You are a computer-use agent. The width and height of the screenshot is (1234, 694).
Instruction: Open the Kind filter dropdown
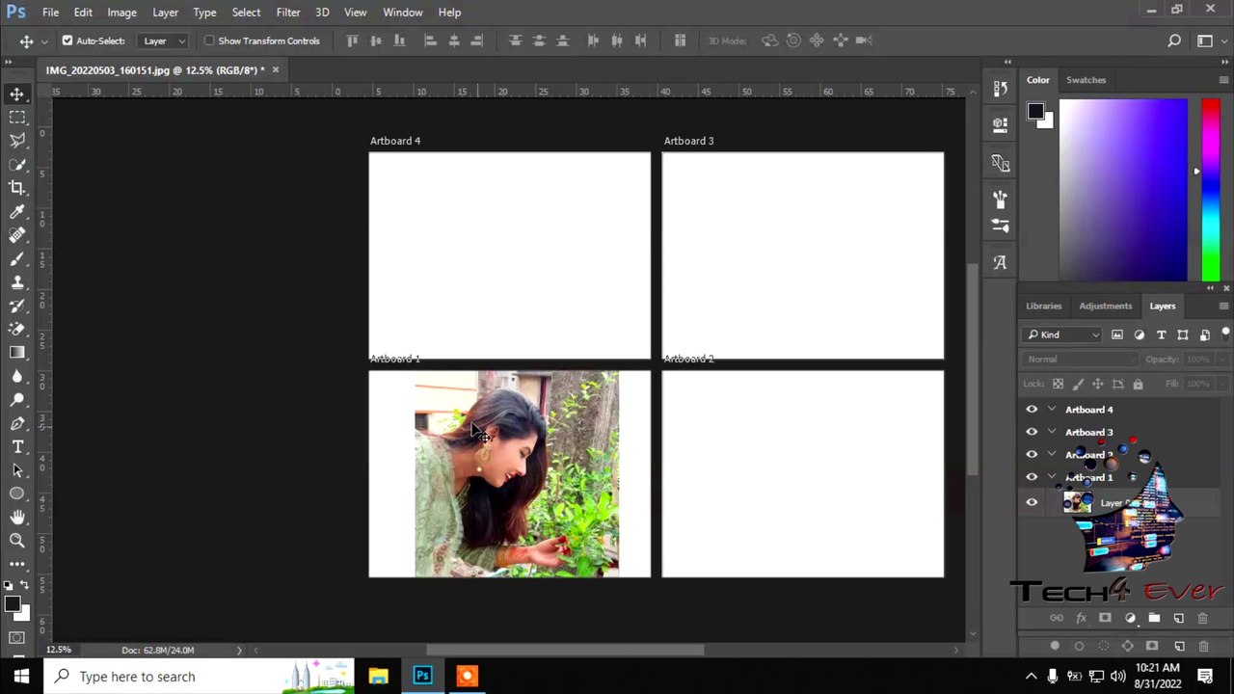[x=1062, y=334]
